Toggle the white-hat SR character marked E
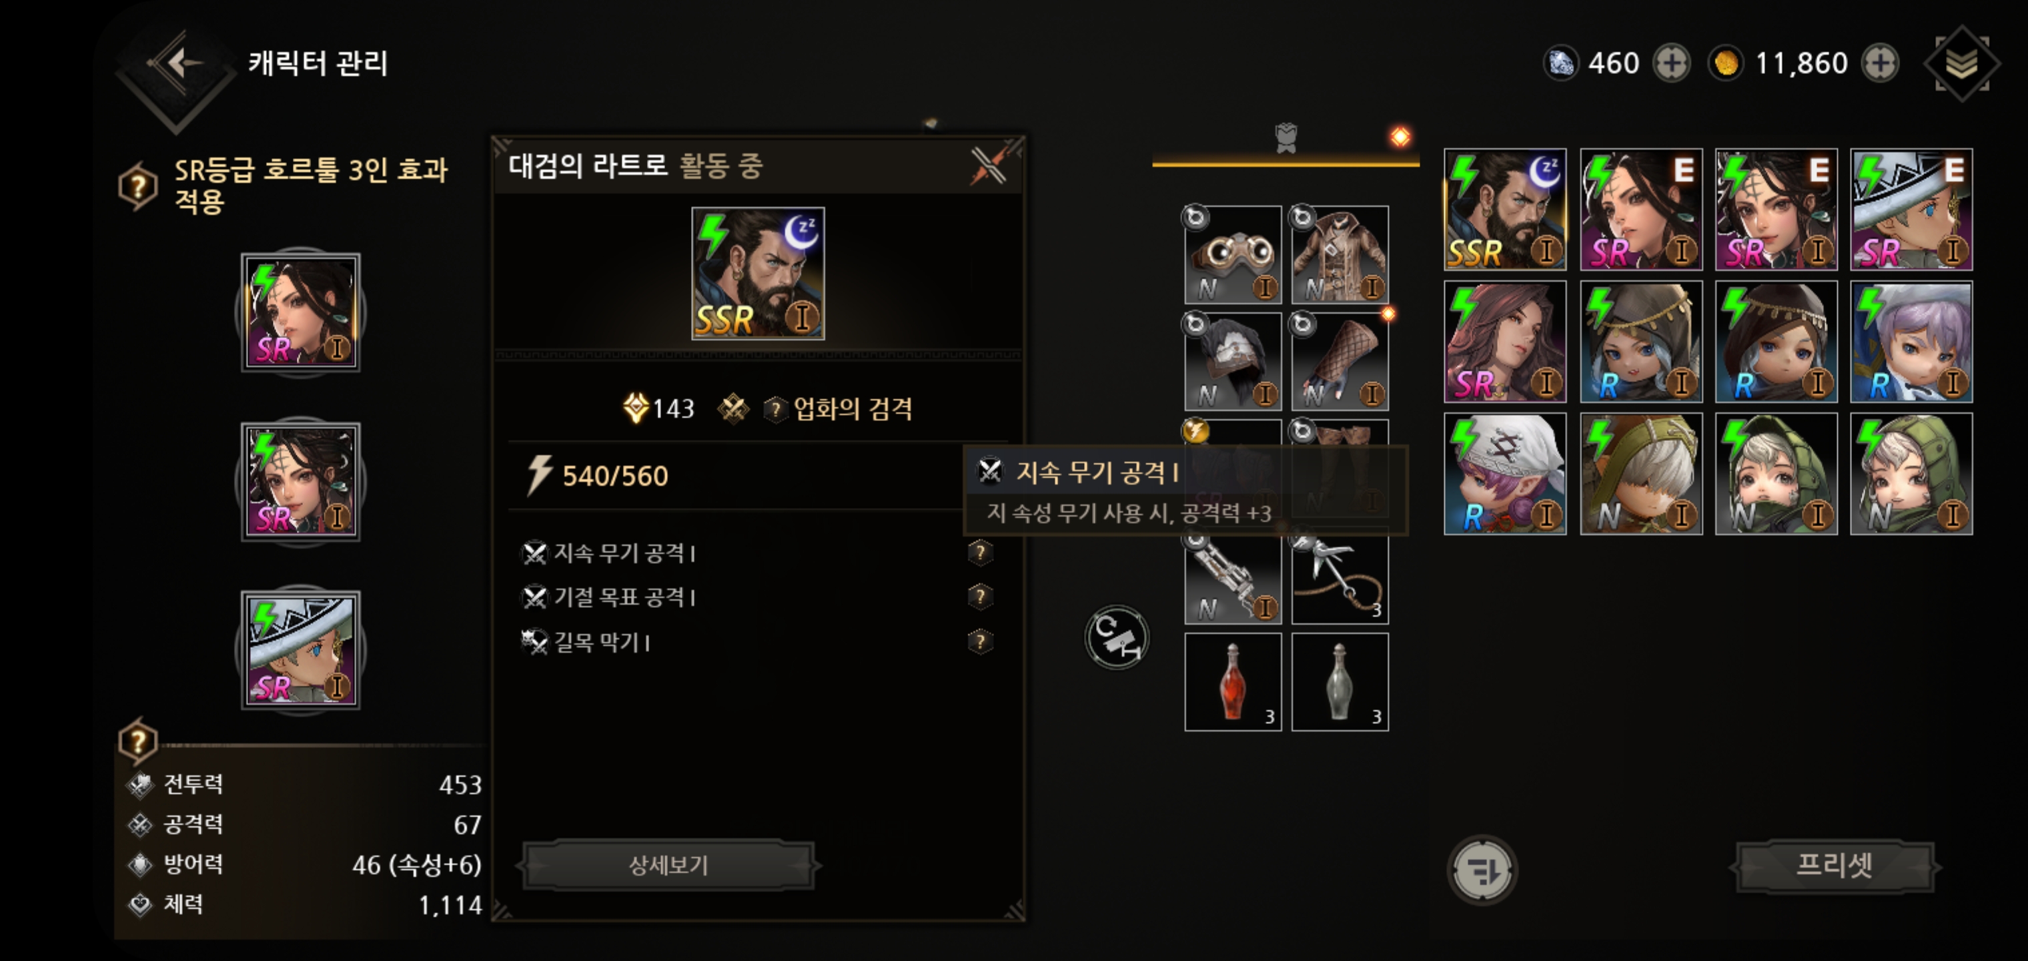Image resolution: width=2028 pixels, height=961 pixels. click(x=1911, y=210)
